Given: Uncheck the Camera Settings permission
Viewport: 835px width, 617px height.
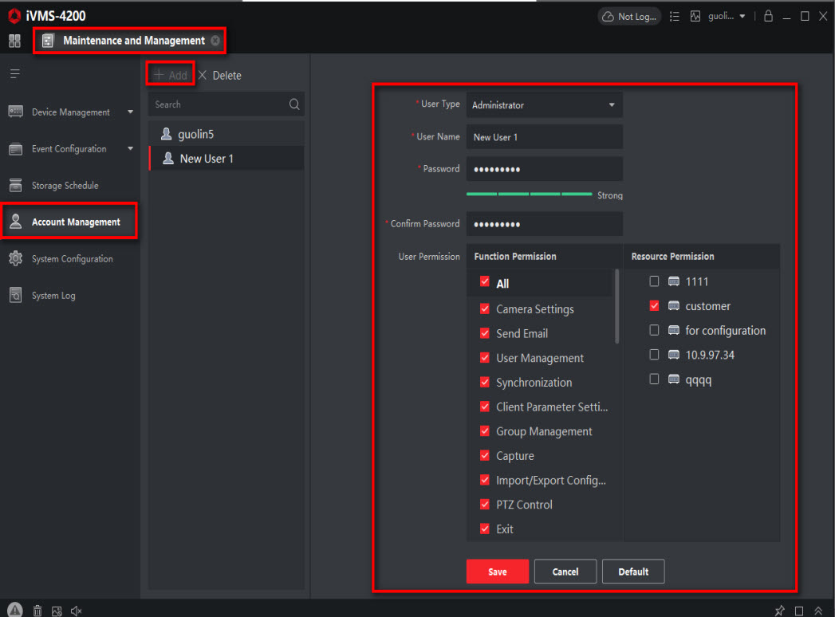Looking at the screenshot, I should [485, 309].
